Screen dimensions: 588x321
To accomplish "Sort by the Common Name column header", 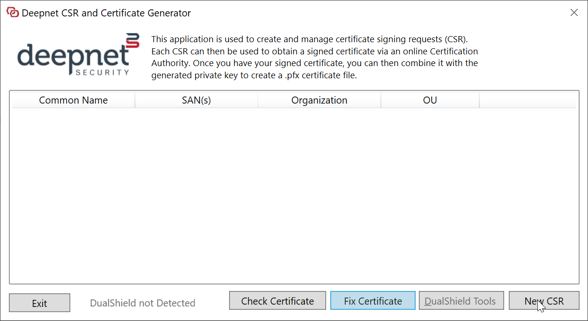I will coord(73,100).
